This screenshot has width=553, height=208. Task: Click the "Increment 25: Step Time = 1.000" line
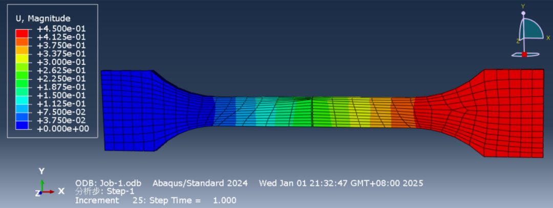[156, 201]
